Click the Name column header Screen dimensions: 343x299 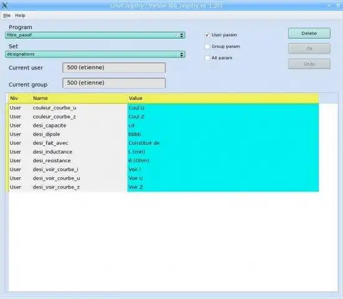[79, 98]
